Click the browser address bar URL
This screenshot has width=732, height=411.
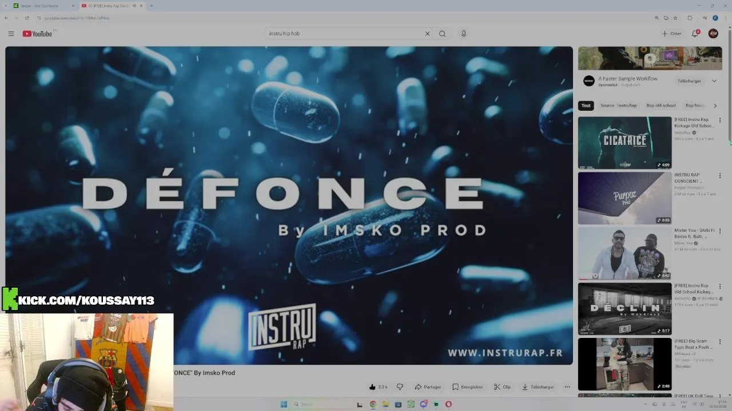[x=77, y=18]
